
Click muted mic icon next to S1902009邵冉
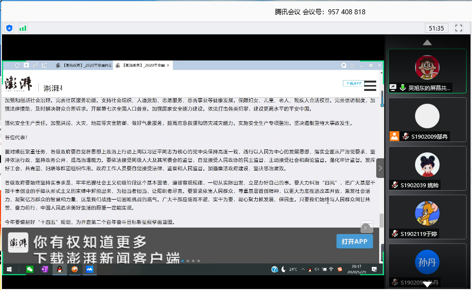(406, 136)
